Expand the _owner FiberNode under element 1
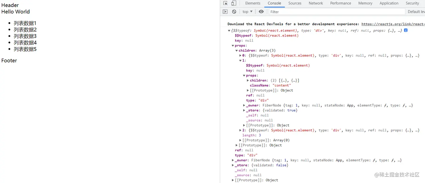Image resolution: width=425 pixels, height=183 pixels. pyautogui.click(x=244, y=106)
